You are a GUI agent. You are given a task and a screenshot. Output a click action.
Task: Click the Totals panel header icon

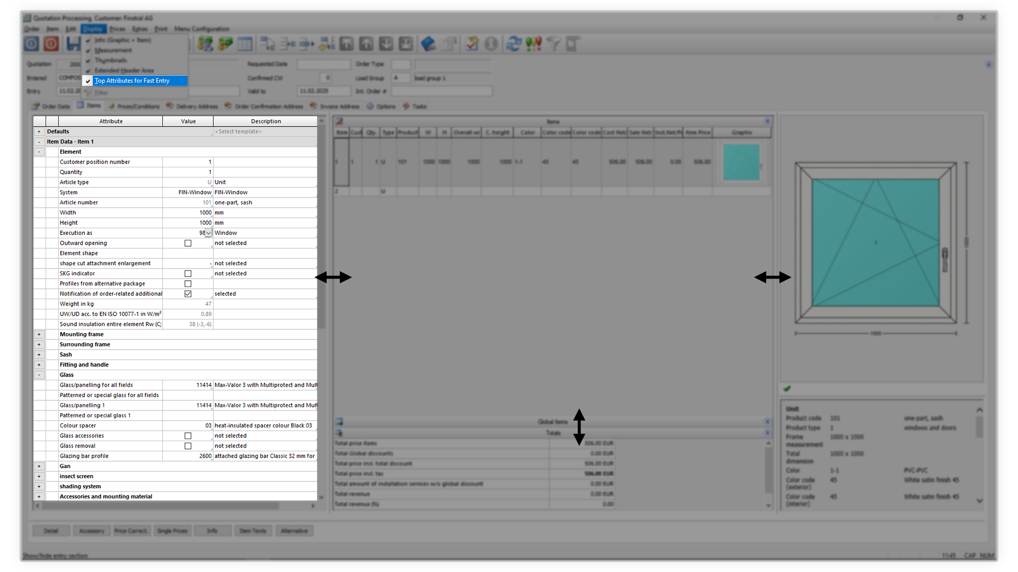click(x=339, y=433)
